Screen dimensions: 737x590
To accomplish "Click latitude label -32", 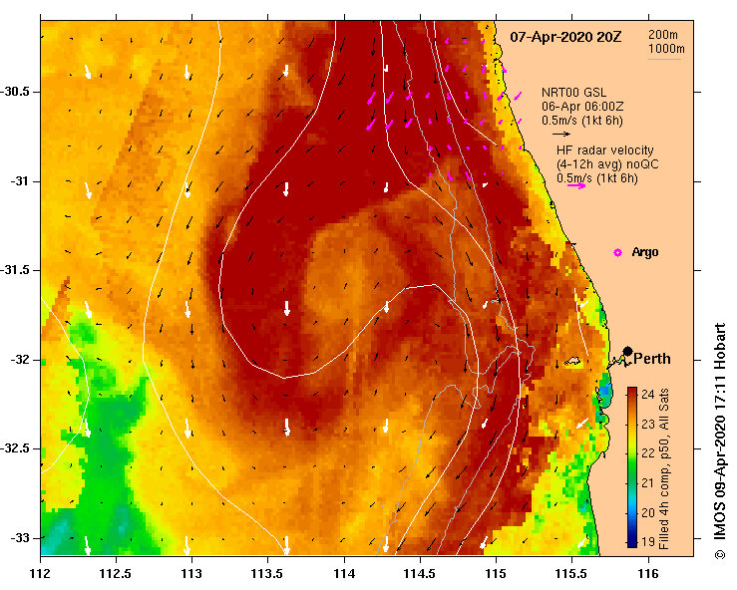I will click(20, 360).
